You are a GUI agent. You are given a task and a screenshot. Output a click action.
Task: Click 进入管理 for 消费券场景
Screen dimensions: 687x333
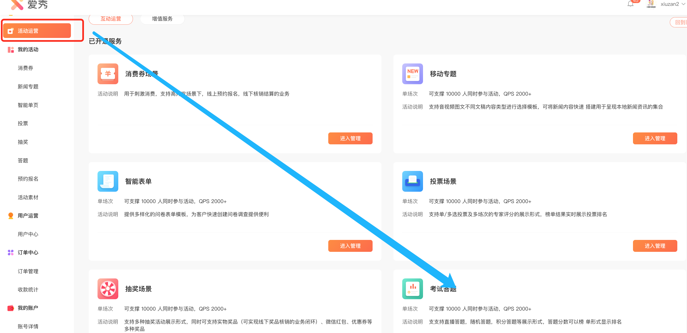pyautogui.click(x=350, y=138)
